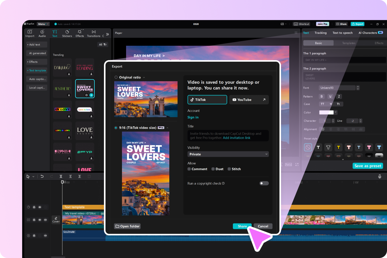Open the Visibility dropdown showing Private

(228, 154)
